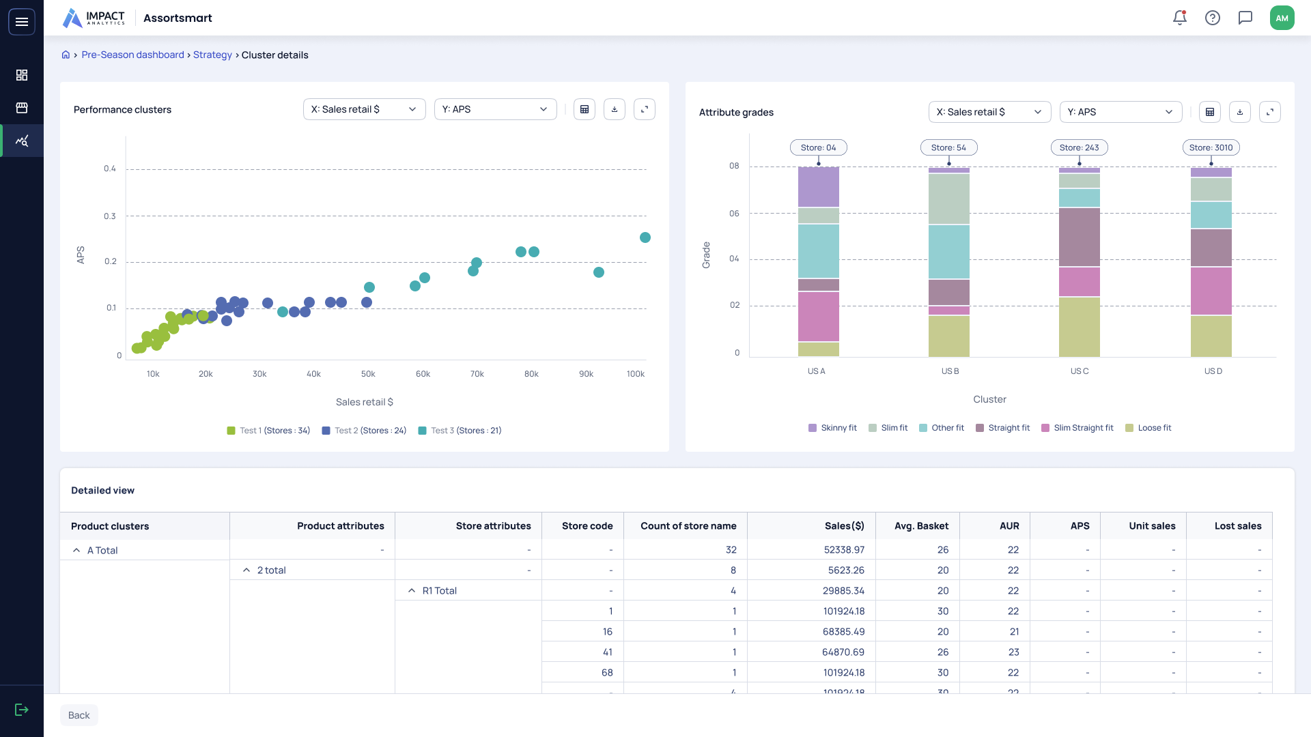The image size is (1311, 737).
Task: Open the hamburger menu
Action: click(x=22, y=22)
